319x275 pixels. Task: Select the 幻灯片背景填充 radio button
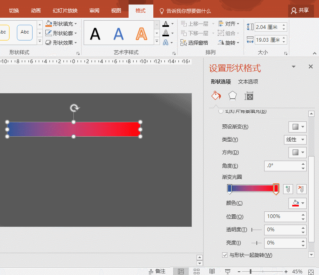point(221,111)
